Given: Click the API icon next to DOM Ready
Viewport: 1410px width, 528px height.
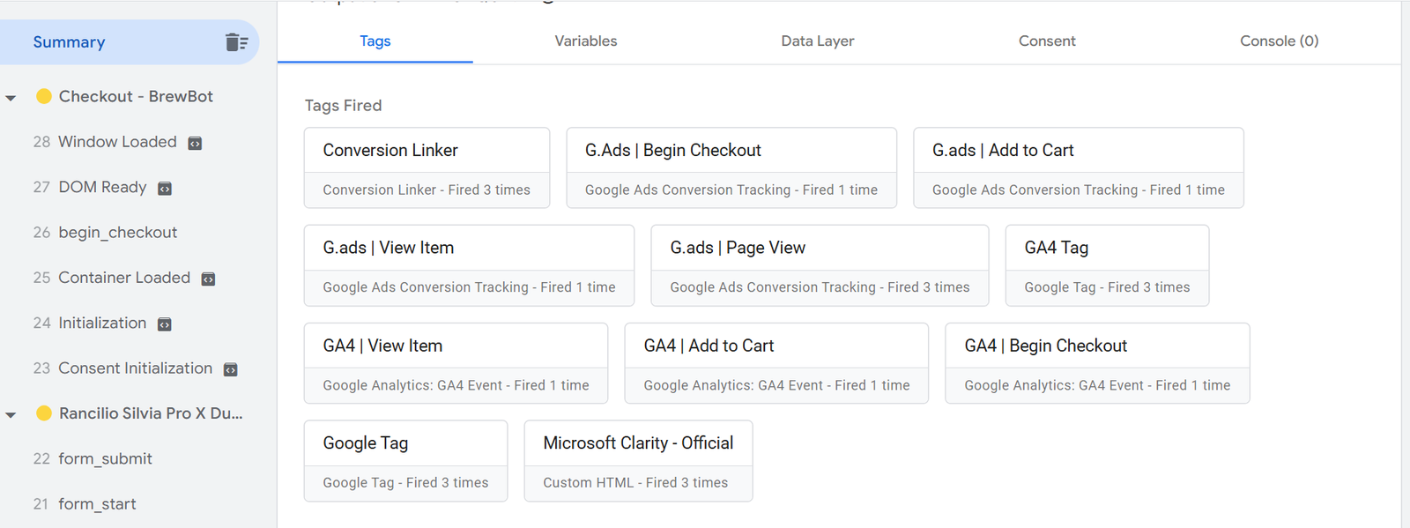Looking at the screenshot, I should (165, 189).
